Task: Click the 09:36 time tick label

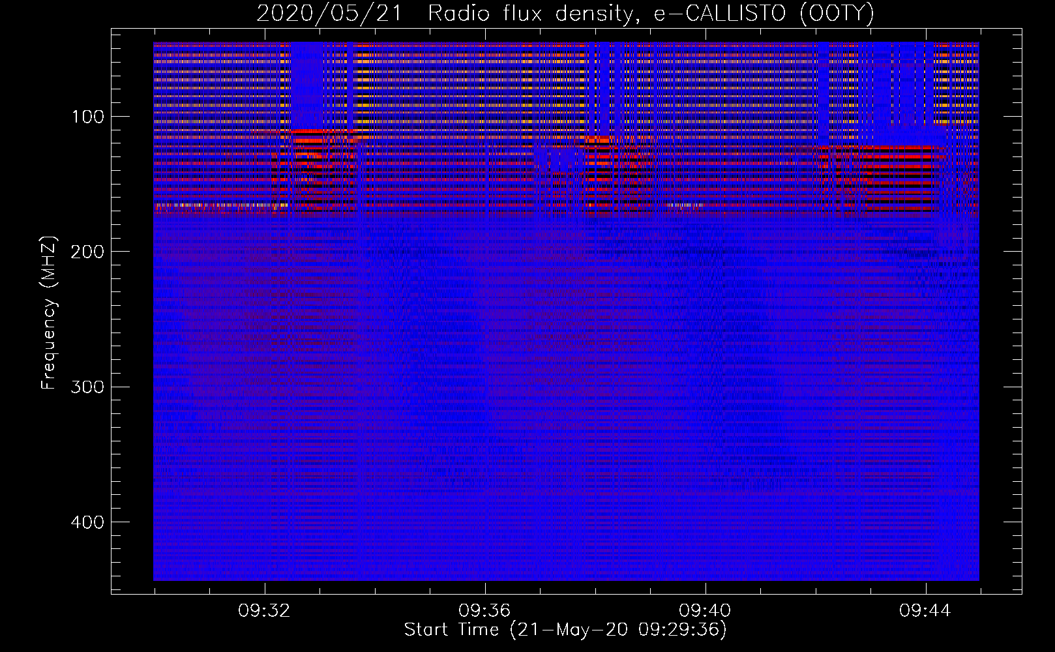Action: point(484,611)
